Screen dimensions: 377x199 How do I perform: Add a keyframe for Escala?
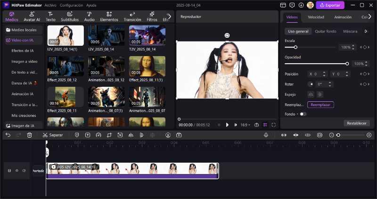click(365, 47)
